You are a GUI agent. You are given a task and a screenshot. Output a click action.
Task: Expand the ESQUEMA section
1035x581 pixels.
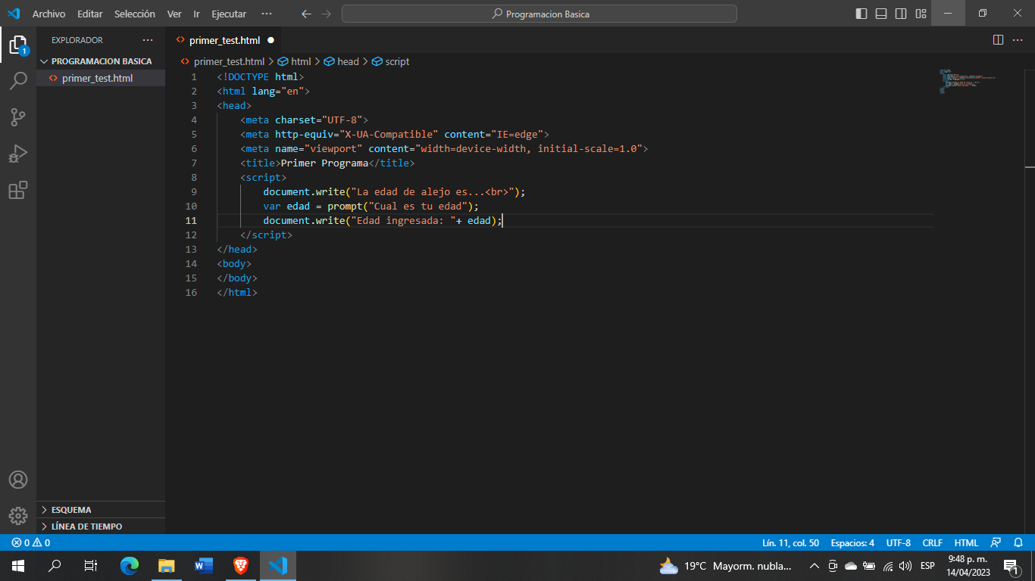[101, 510]
